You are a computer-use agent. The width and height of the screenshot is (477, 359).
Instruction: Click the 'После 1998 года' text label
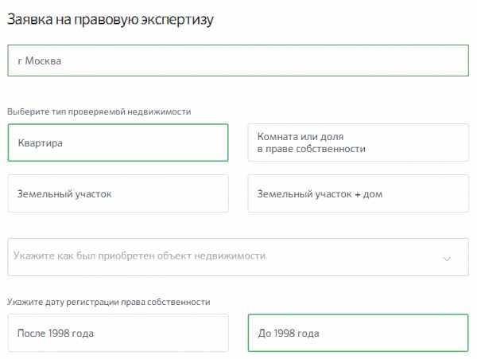(x=56, y=334)
